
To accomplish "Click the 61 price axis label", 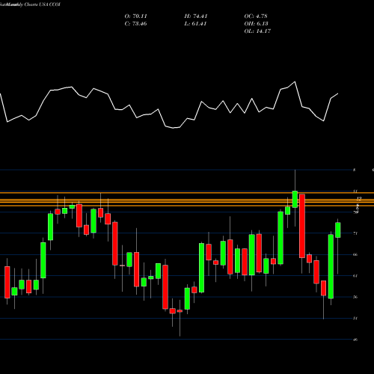I will [x=355, y=276].
